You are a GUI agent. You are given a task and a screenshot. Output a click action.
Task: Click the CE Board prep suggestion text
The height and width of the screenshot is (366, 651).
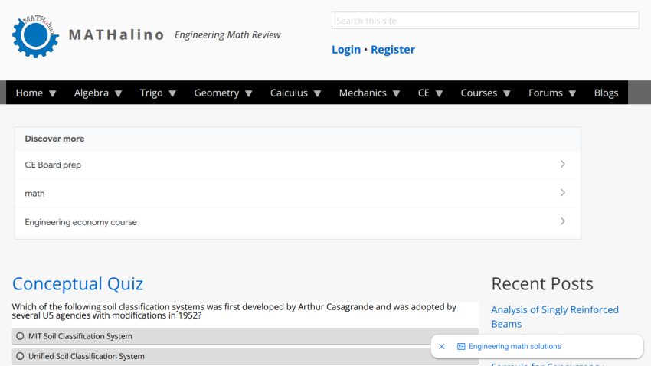click(x=53, y=165)
